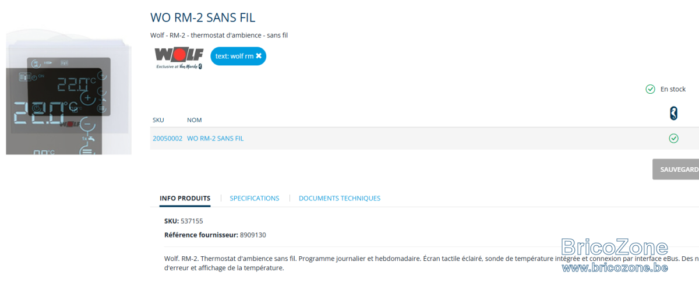Open the DOCUMENTS TECHNIQUES tab
This screenshot has width=699, height=293.
coord(340,198)
